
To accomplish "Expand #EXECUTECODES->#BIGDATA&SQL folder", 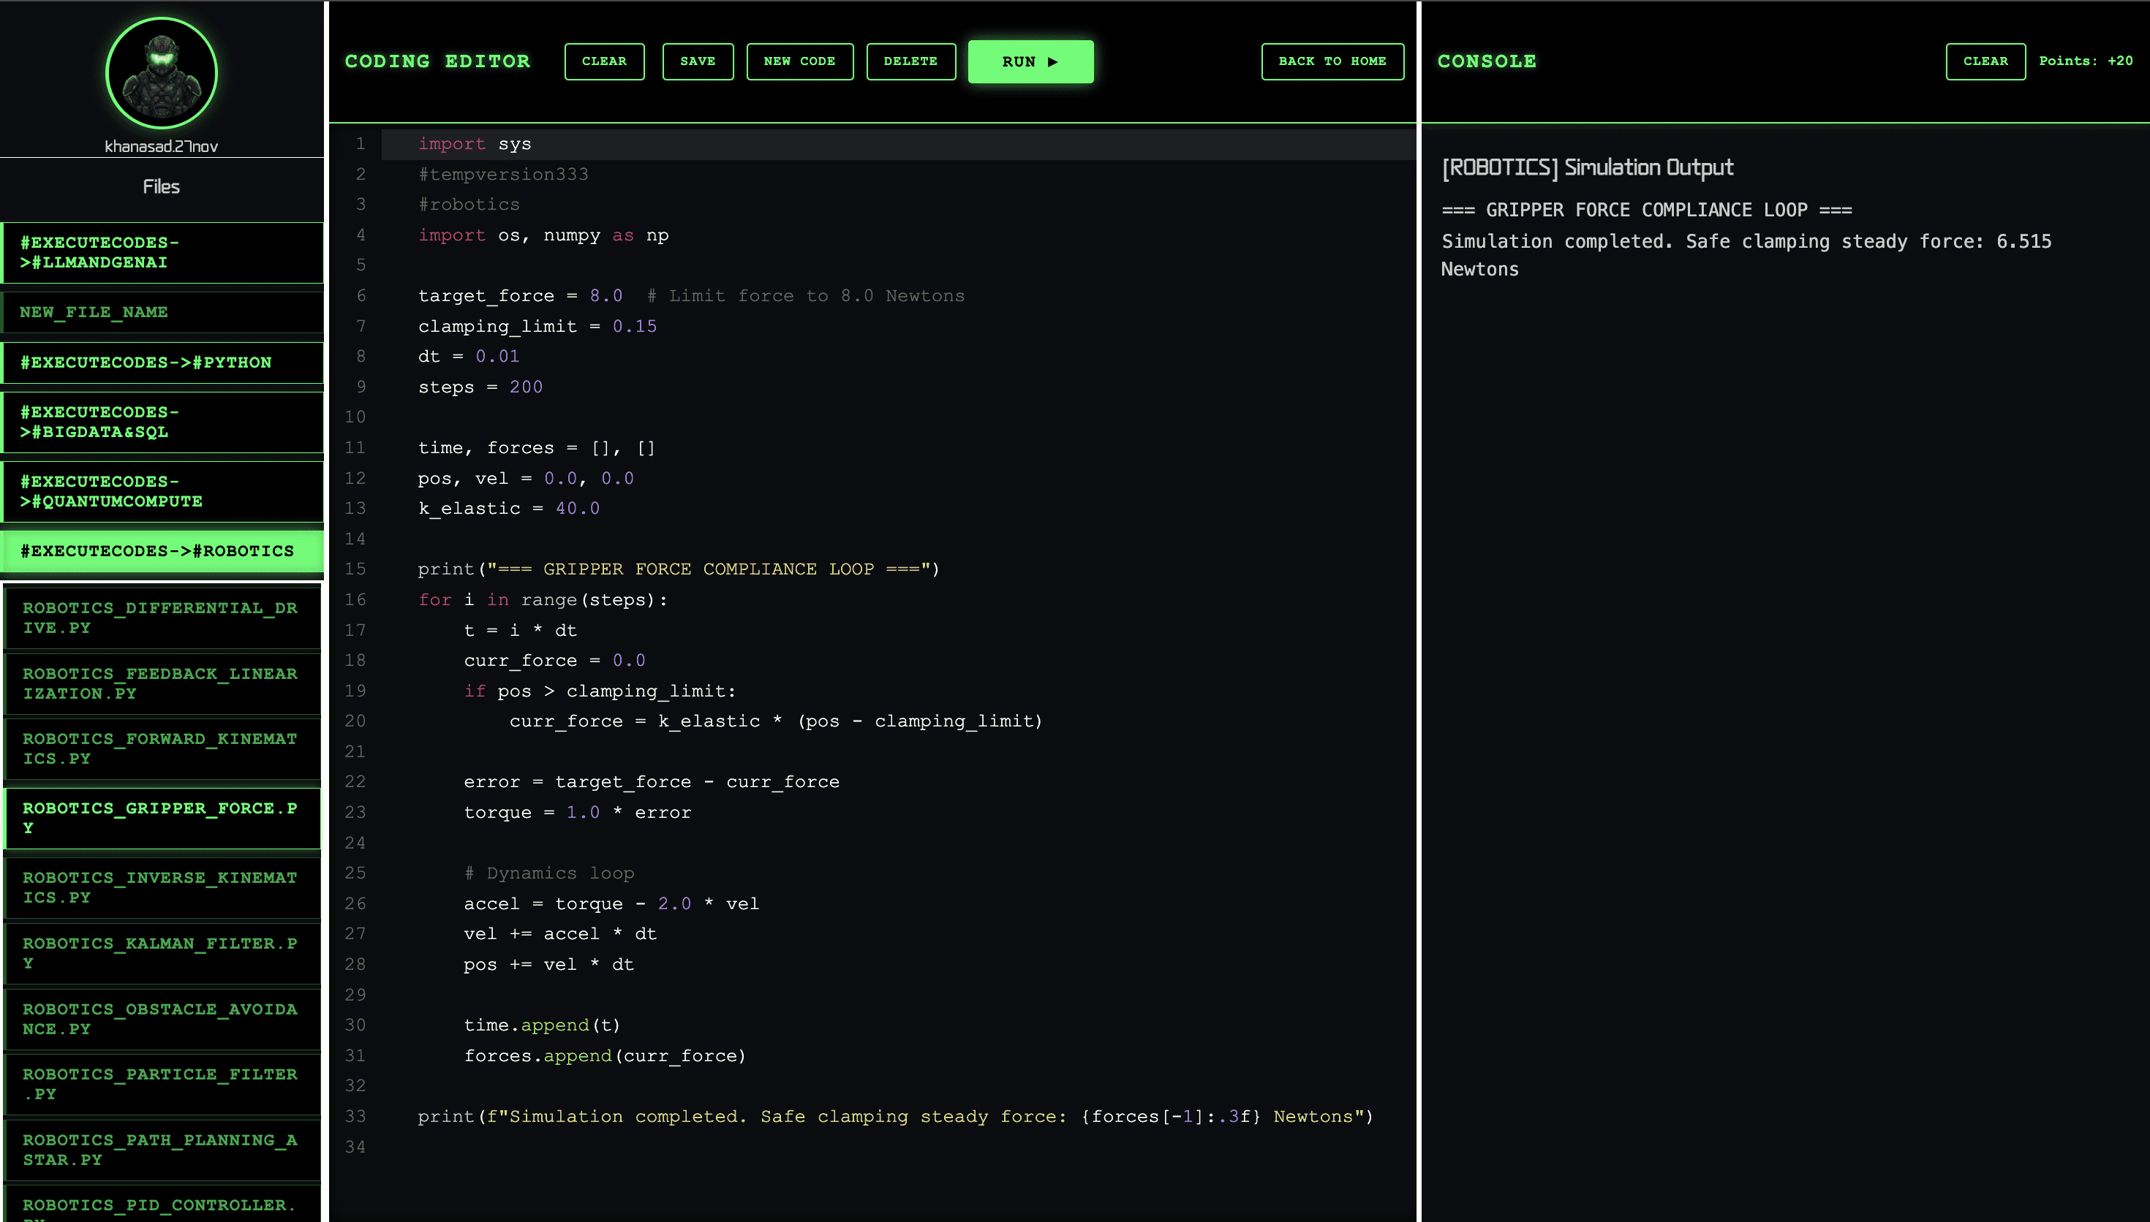I will (163, 422).
